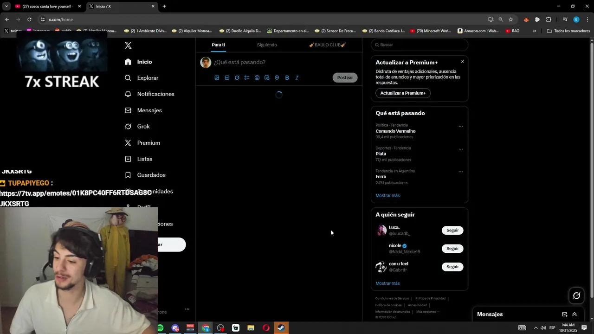Open Mensajes in left sidebar
The image size is (594, 334).
click(143, 110)
